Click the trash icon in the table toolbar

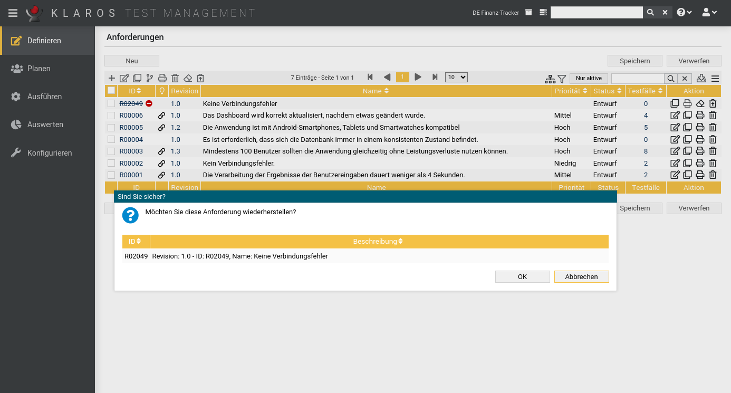pyautogui.click(x=175, y=78)
